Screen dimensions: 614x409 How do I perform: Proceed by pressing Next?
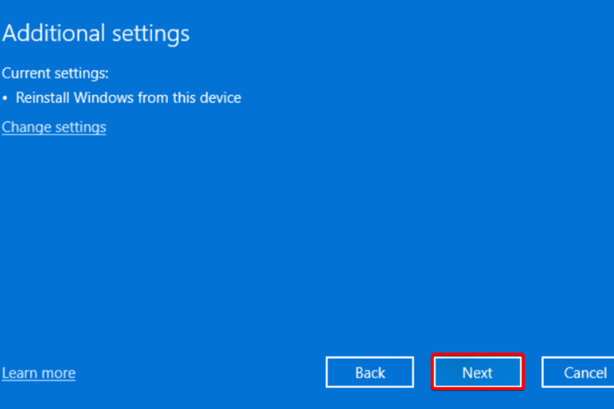point(477,372)
